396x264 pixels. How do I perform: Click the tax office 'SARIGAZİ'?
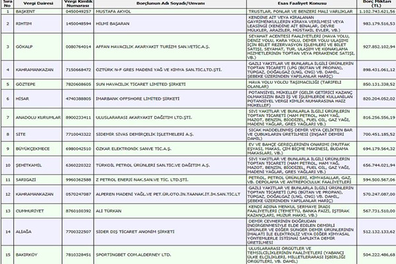tap(26, 180)
